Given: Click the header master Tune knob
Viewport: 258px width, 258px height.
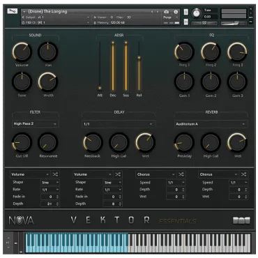Looking at the screenshot, I should pyautogui.click(x=197, y=13).
